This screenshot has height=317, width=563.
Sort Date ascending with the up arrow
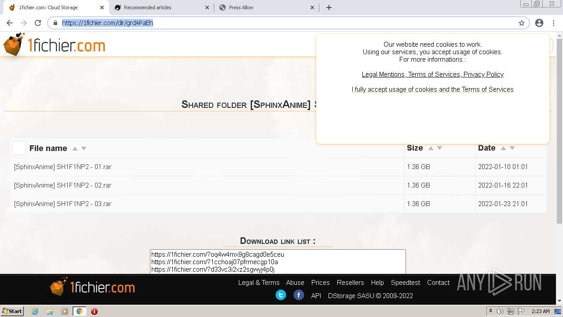(503, 148)
